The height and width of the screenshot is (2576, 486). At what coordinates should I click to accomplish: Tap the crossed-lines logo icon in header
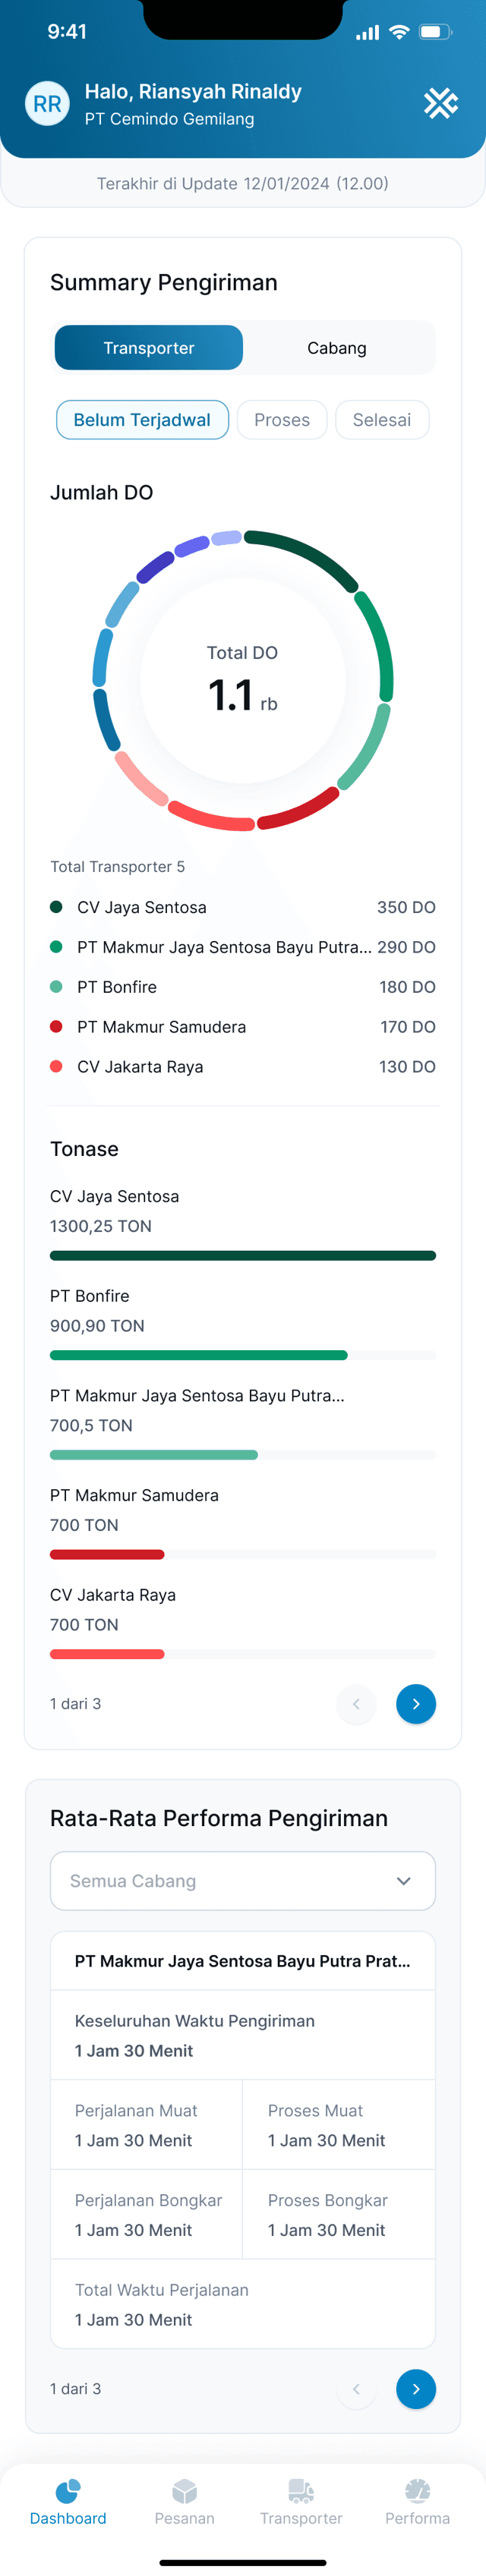tap(440, 104)
